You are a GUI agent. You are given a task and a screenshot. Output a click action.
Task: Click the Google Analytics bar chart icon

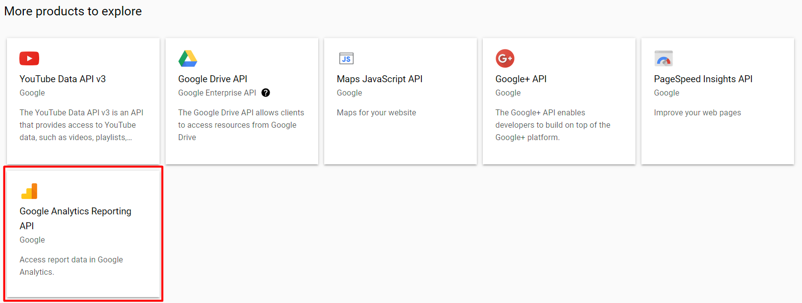(x=29, y=191)
